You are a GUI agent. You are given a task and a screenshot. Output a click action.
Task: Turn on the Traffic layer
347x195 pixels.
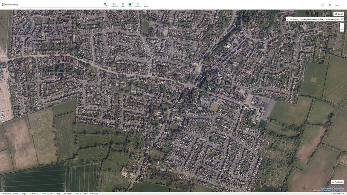pos(123,5)
